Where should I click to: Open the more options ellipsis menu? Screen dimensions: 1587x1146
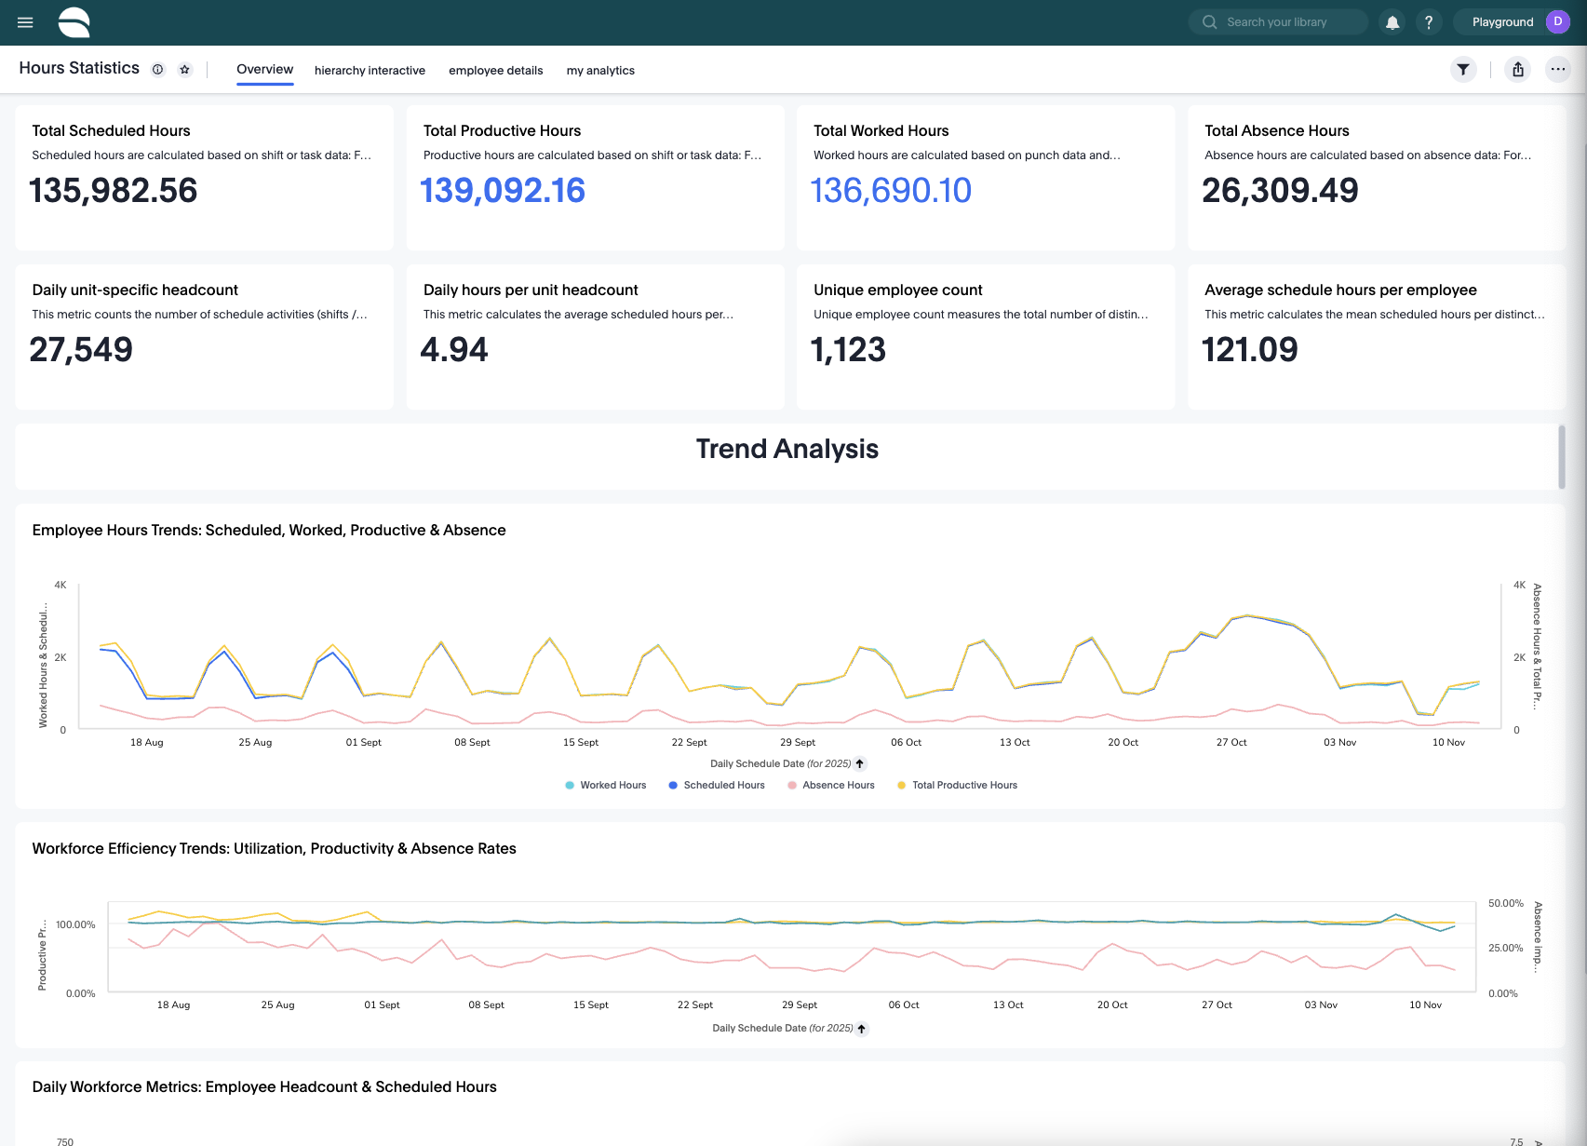pos(1557,69)
